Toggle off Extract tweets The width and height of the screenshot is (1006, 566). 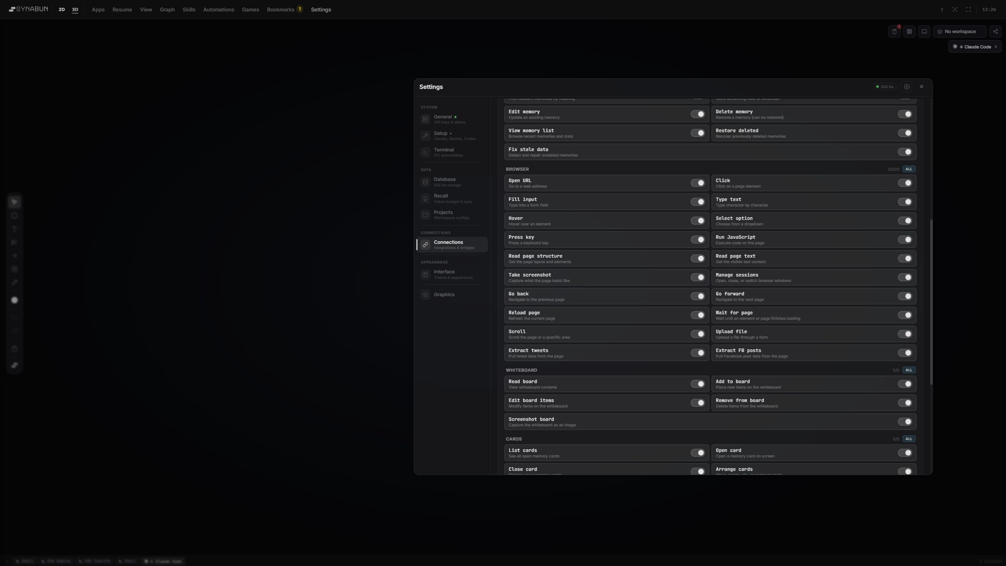[x=698, y=353]
